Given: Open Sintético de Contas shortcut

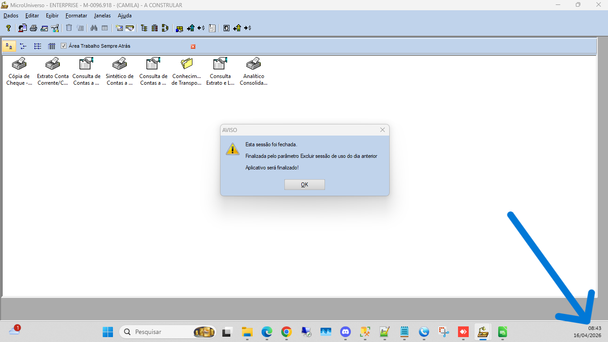Looking at the screenshot, I should (120, 64).
